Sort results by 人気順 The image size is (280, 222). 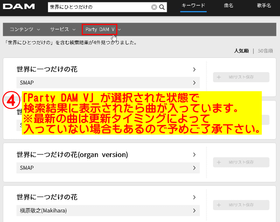click(241, 51)
